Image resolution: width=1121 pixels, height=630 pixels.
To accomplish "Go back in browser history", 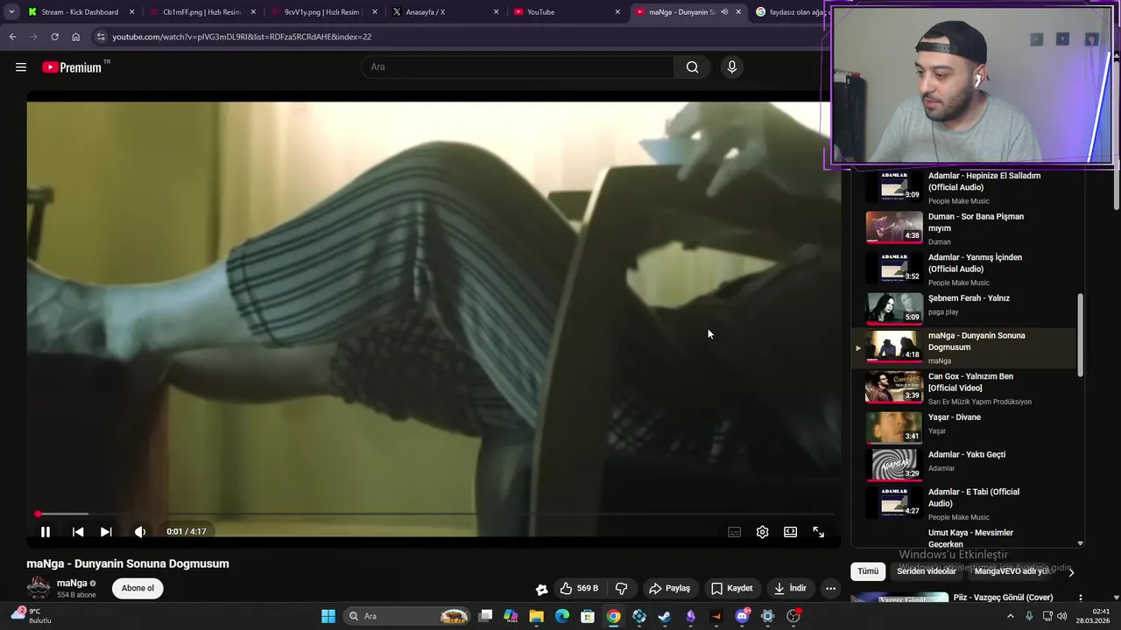I will click(12, 37).
